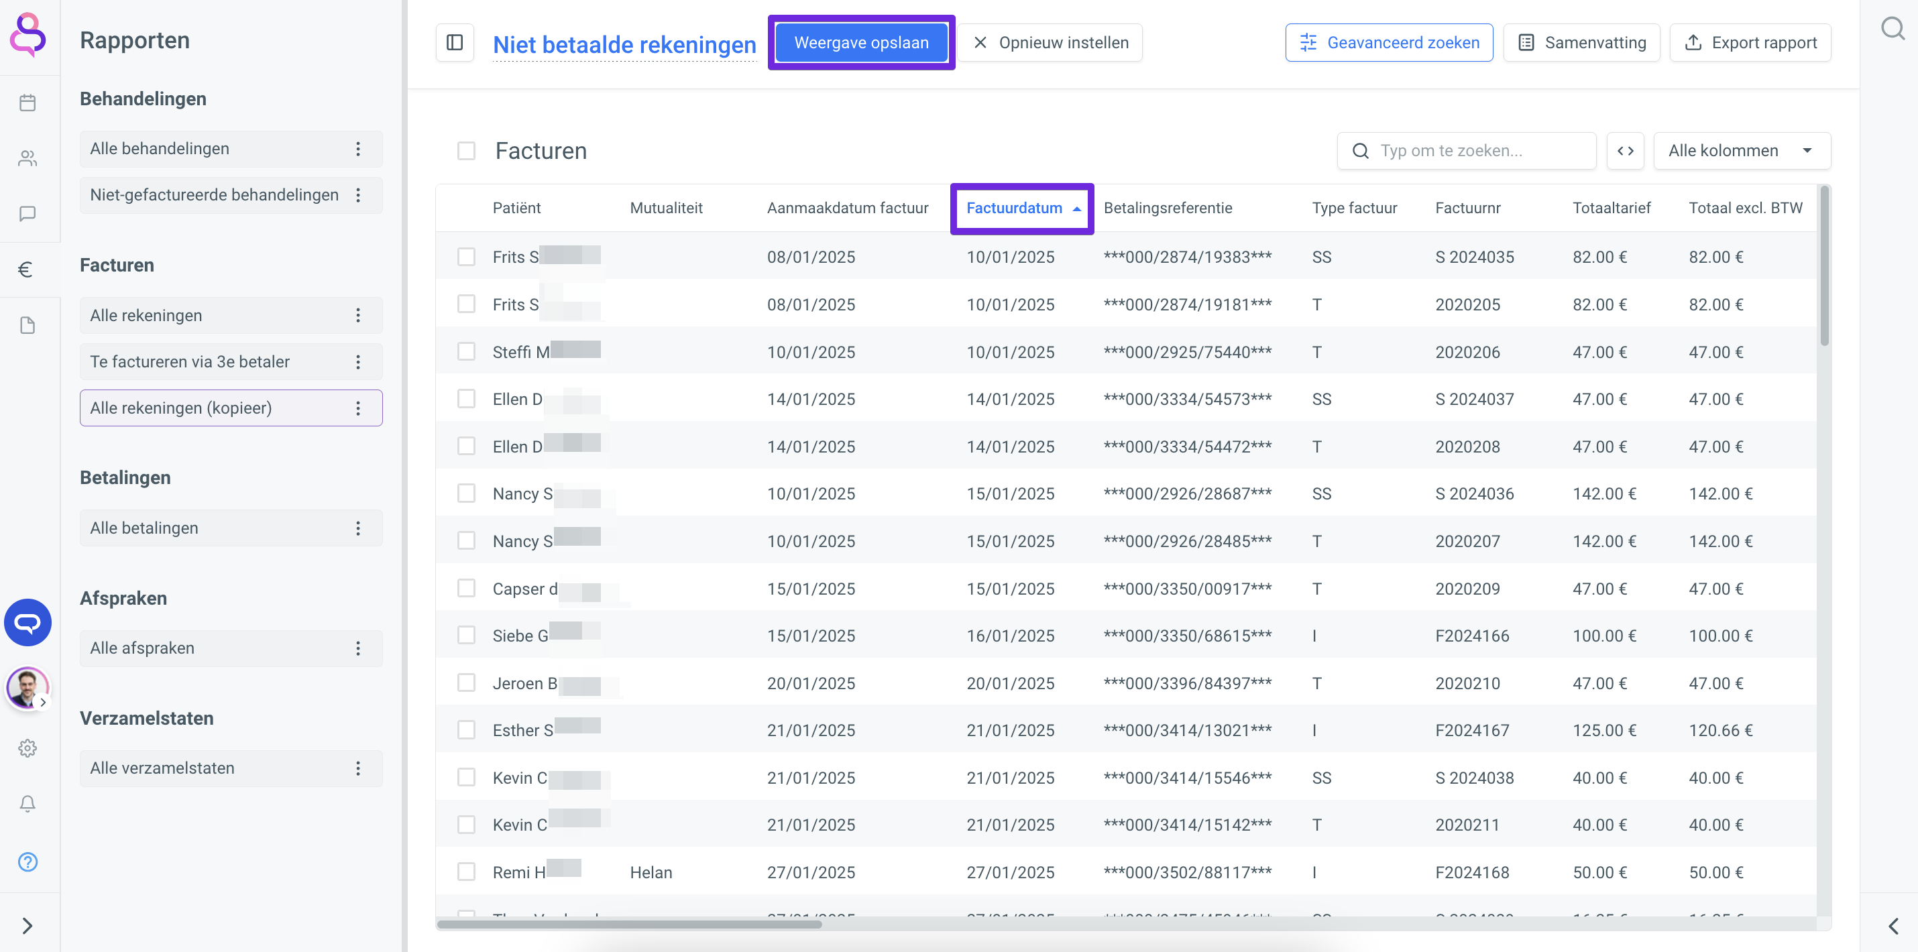
Task: Open the settings gear icon
Action: [27, 748]
